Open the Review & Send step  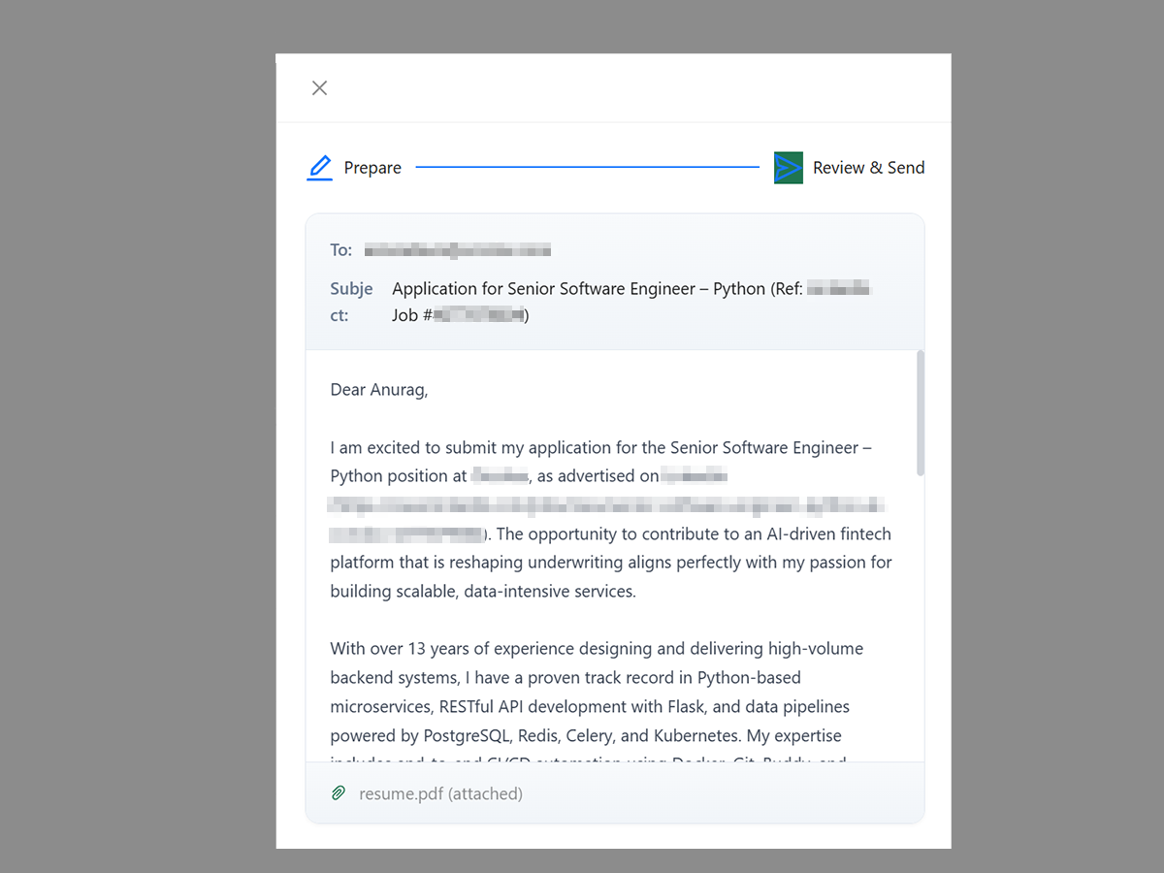pos(868,167)
